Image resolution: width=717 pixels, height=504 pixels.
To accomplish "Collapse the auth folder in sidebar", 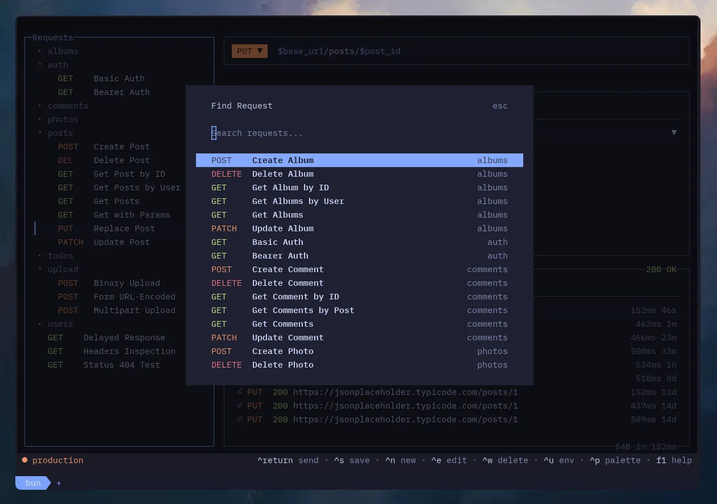I will click(x=53, y=65).
